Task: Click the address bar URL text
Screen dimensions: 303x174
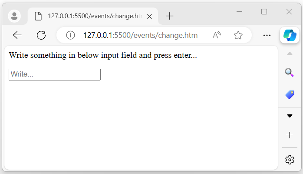Action: click(x=141, y=35)
